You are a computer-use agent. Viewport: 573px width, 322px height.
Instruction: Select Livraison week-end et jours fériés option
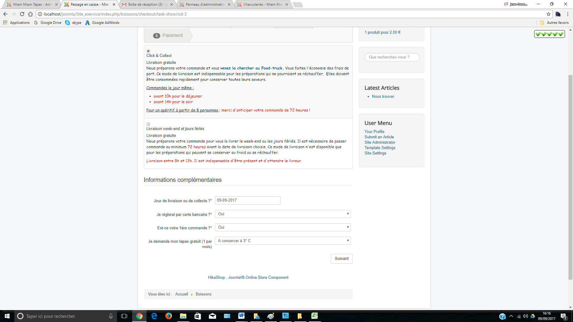coord(148,124)
